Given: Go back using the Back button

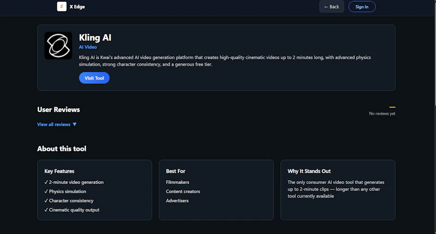Looking at the screenshot, I should [x=331, y=7].
